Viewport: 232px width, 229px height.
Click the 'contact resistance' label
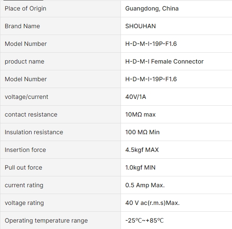(31, 114)
